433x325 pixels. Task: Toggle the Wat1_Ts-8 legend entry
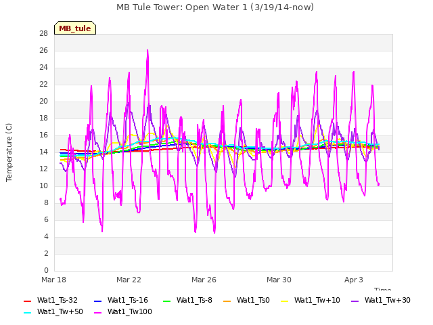pos(187,300)
